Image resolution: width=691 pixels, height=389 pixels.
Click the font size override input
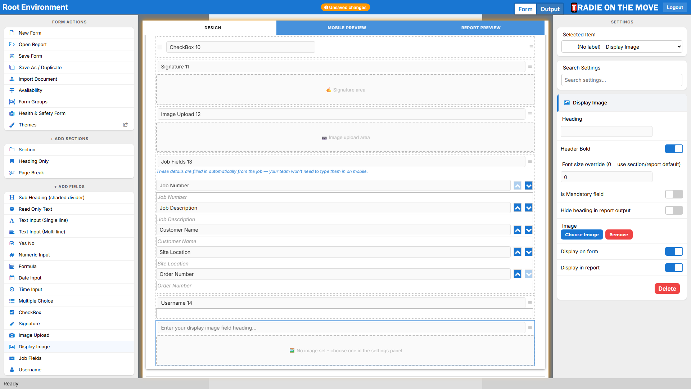(606, 177)
